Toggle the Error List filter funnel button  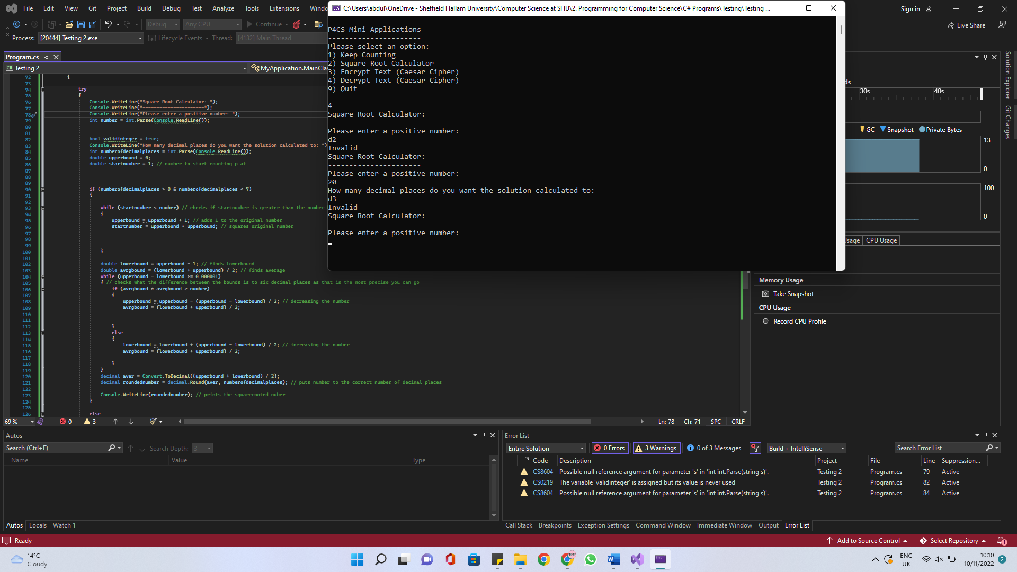(x=755, y=448)
